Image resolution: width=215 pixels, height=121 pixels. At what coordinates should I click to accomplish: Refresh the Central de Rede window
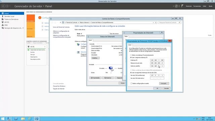(x=156, y=23)
